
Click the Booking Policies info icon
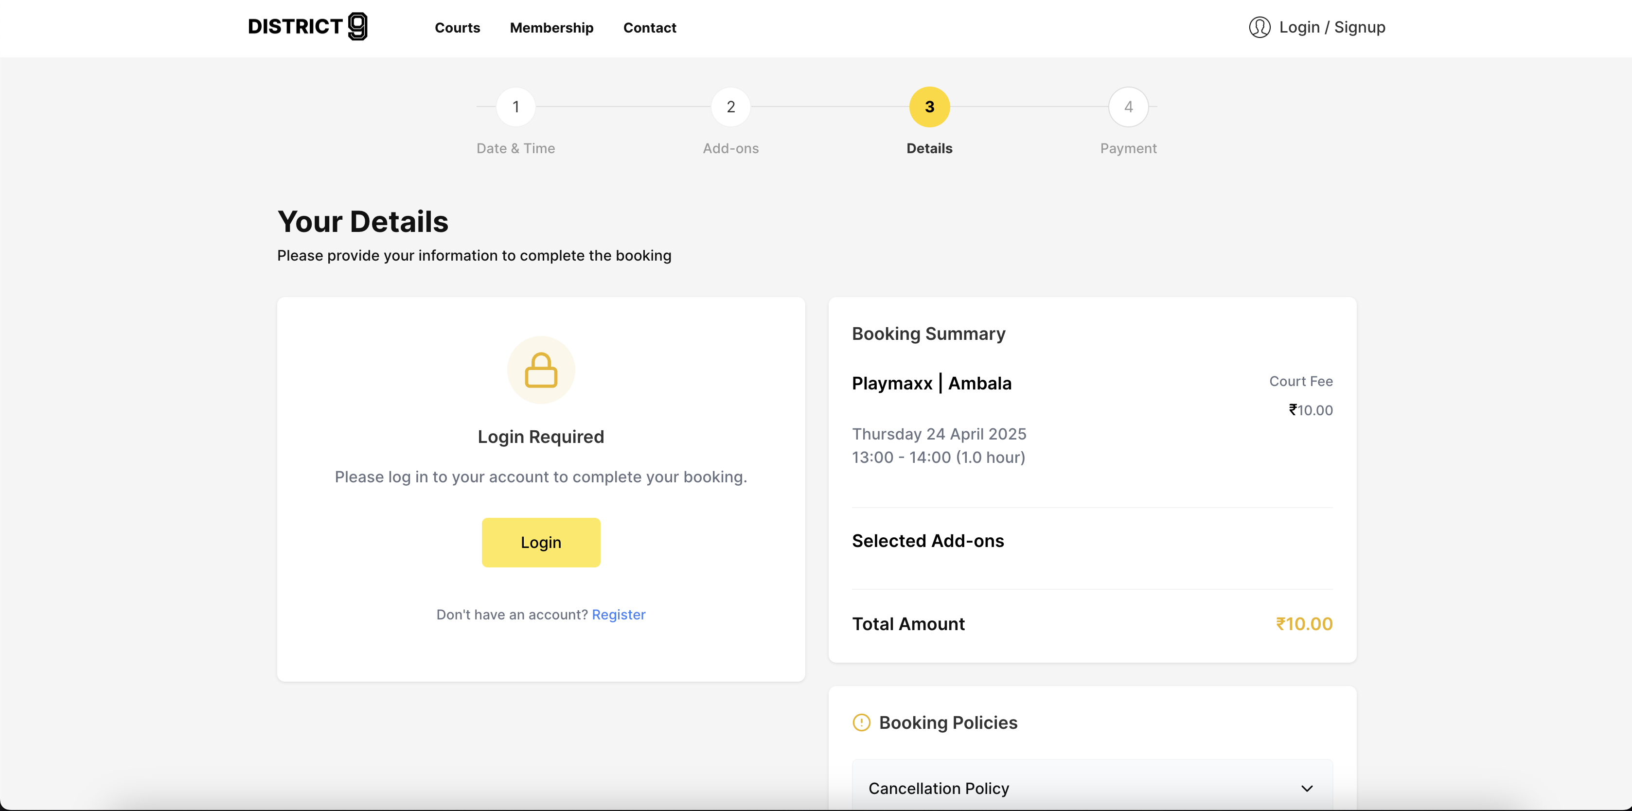click(x=862, y=723)
